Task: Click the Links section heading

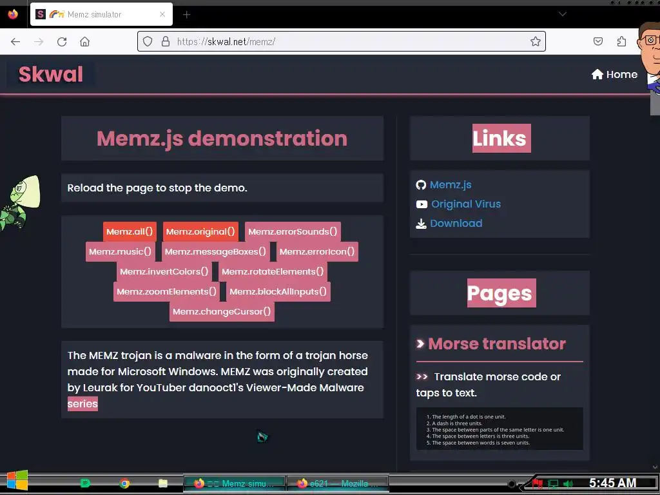Action: click(x=501, y=138)
